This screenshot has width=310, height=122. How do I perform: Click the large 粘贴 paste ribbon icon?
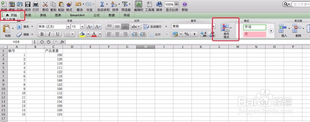7,29
